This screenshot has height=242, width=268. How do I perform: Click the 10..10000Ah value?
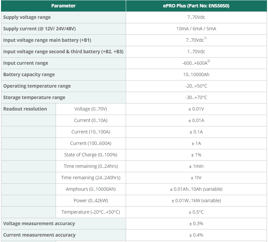pyautogui.click(x=196, y=74)
